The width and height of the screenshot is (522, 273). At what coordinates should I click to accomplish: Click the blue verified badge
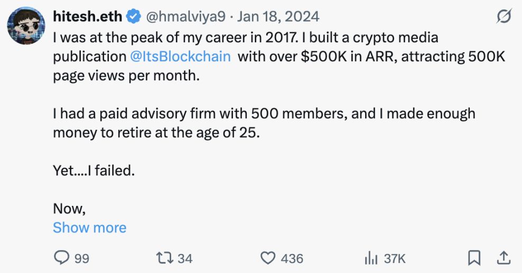[x=133, y=17]
